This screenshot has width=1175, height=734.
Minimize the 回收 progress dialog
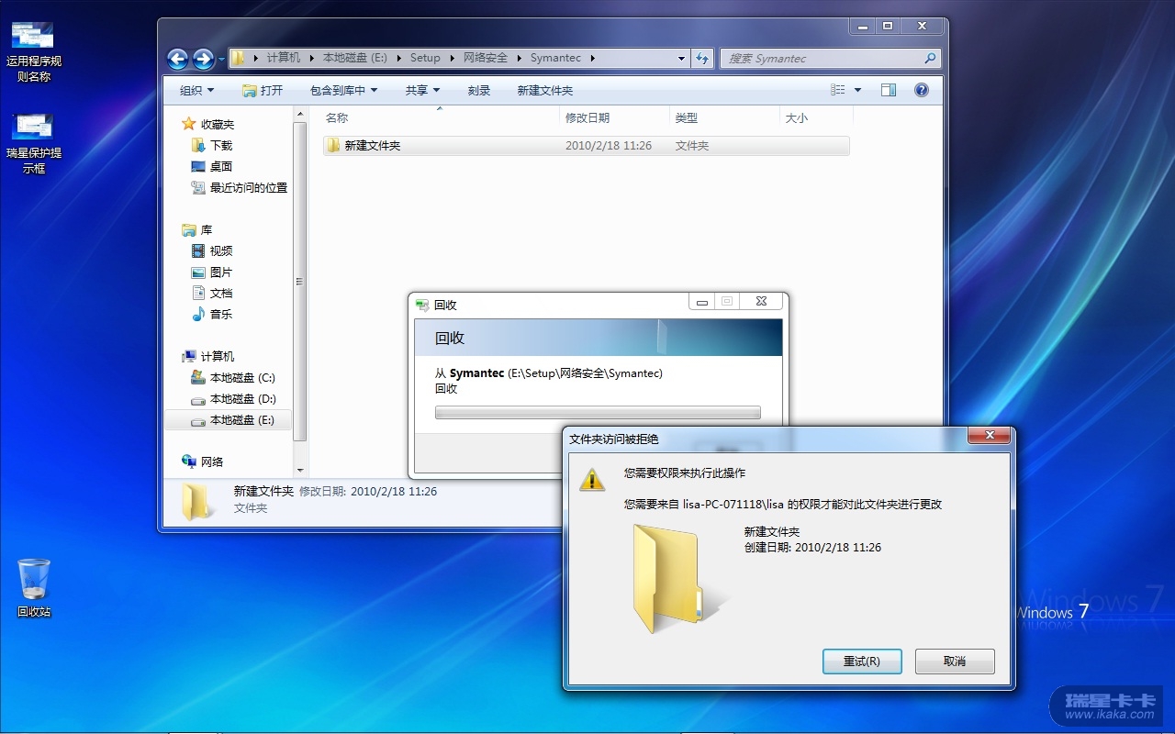pos(702,302)
